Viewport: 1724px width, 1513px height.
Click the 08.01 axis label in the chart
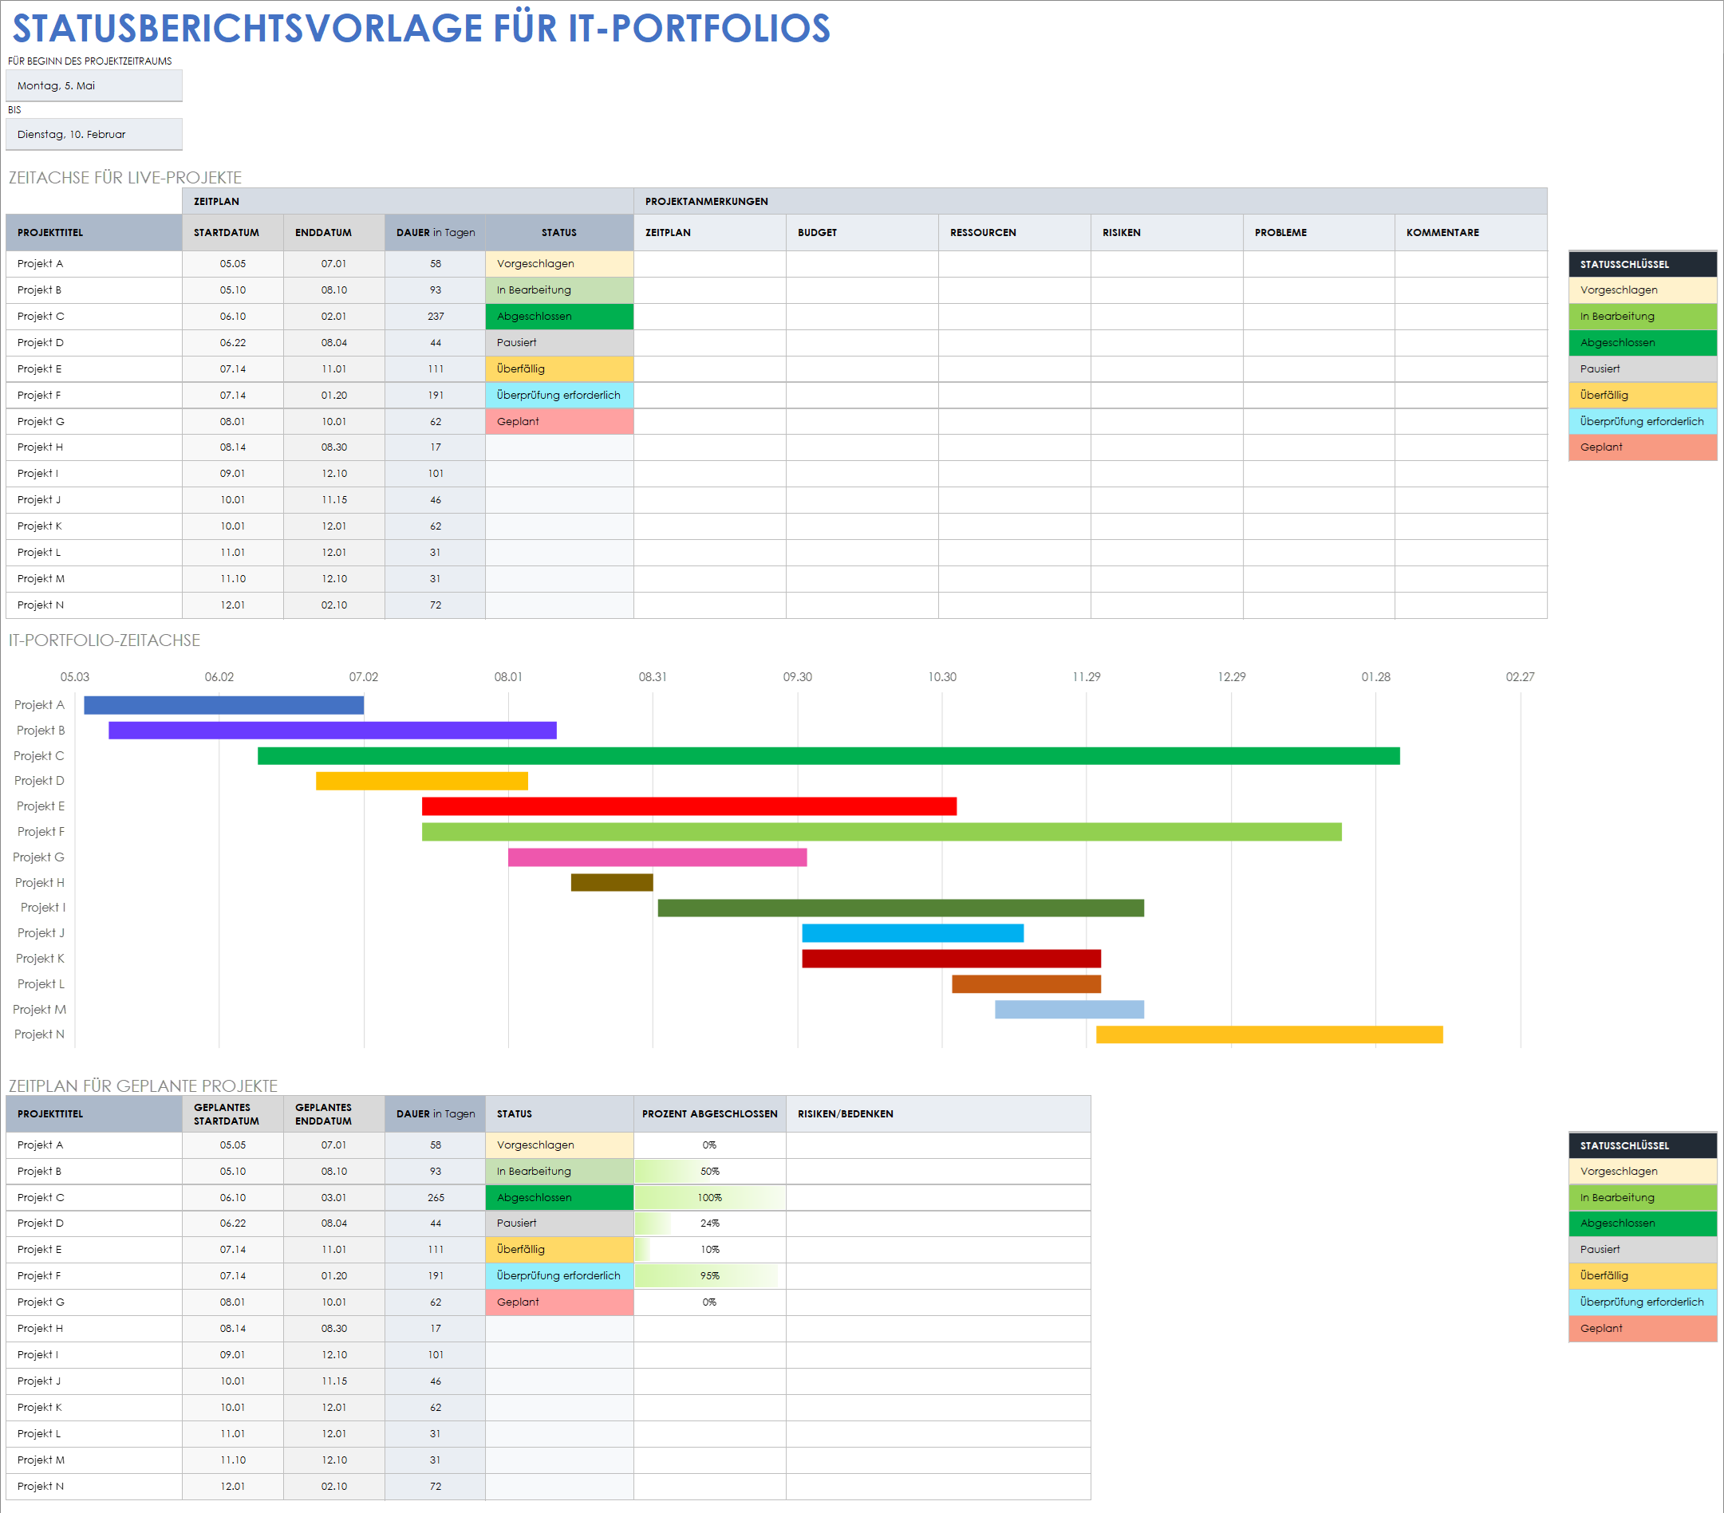(509, 677)
